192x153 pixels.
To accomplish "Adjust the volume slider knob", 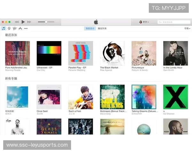I will point(46,22).
